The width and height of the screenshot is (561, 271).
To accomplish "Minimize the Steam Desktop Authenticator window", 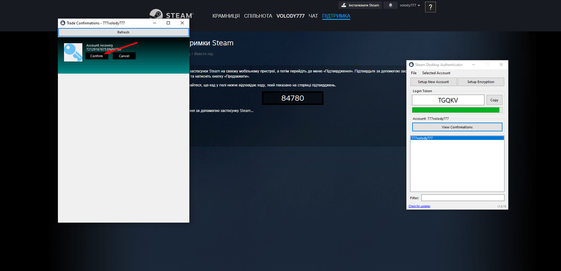I will 473,65.
